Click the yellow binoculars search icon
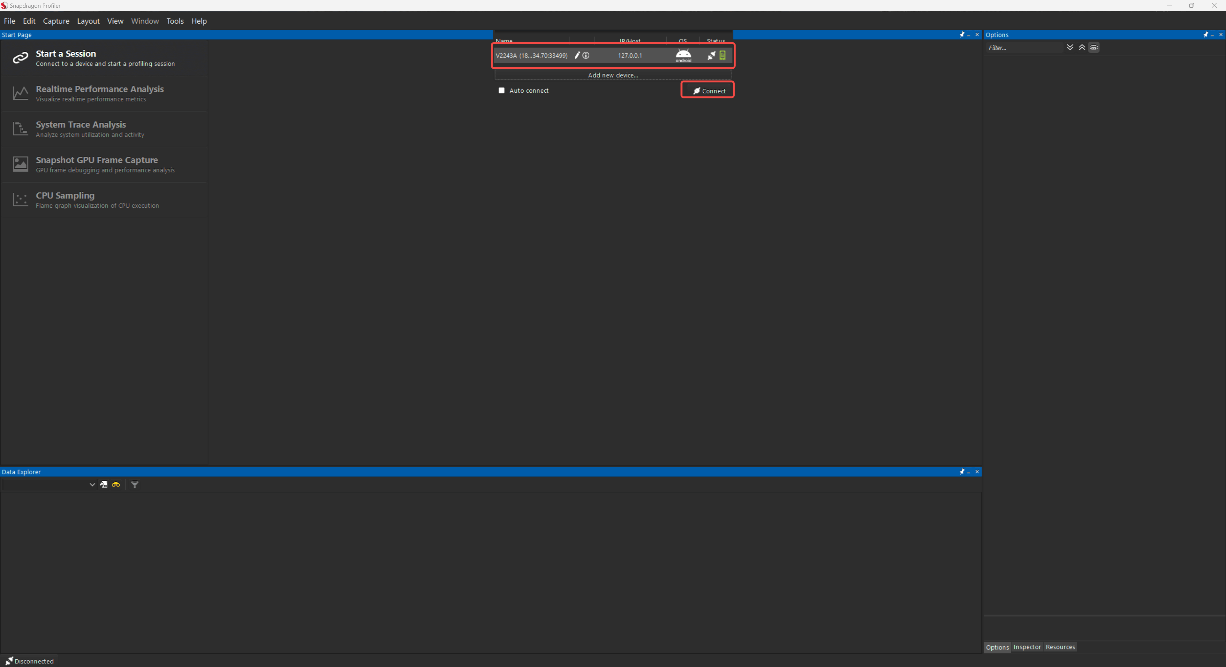This screenshot has width=1226, height=667. (116, 484)
